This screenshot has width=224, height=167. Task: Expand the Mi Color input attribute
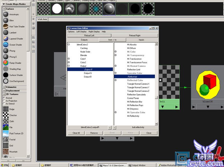point(115,51)
